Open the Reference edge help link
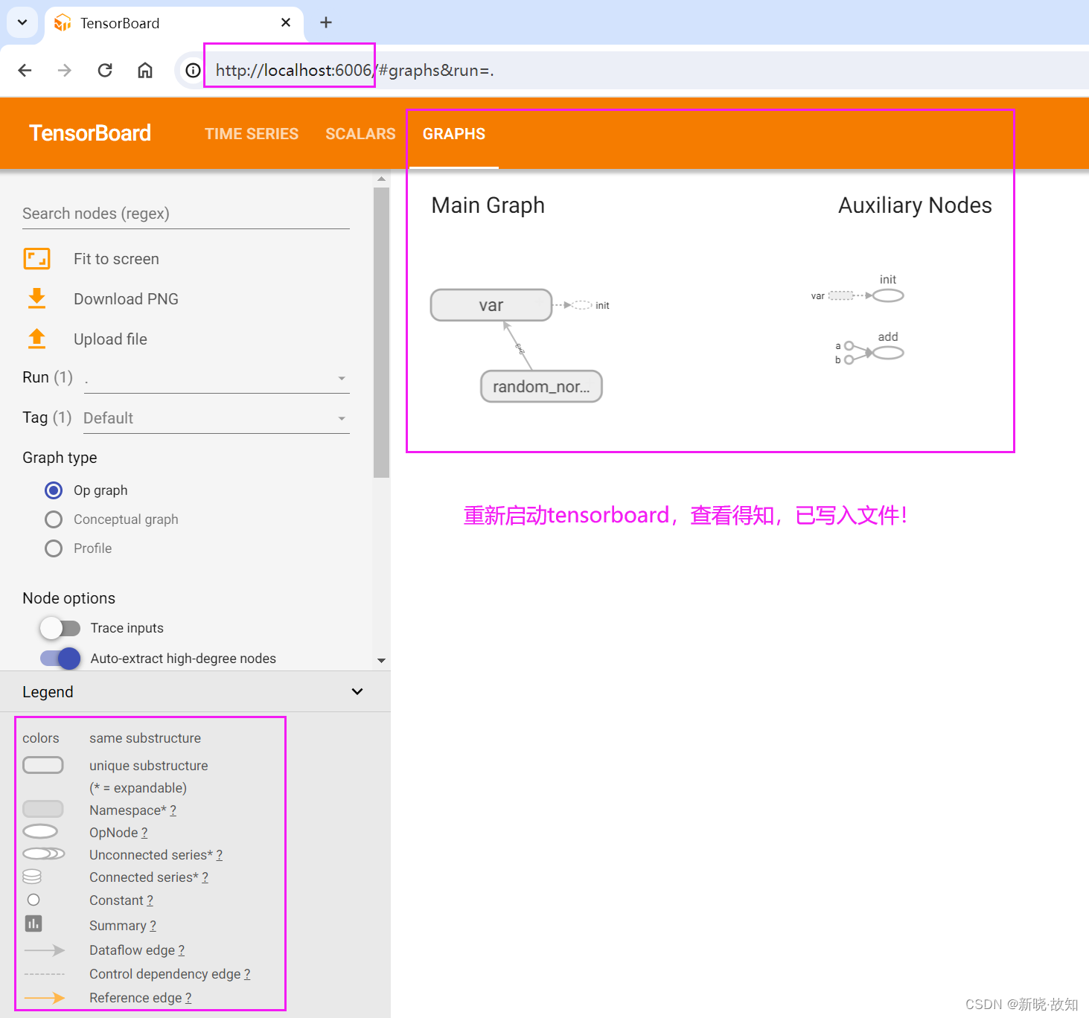Screen dimensions: 1089x1018 tap(188, 998)
